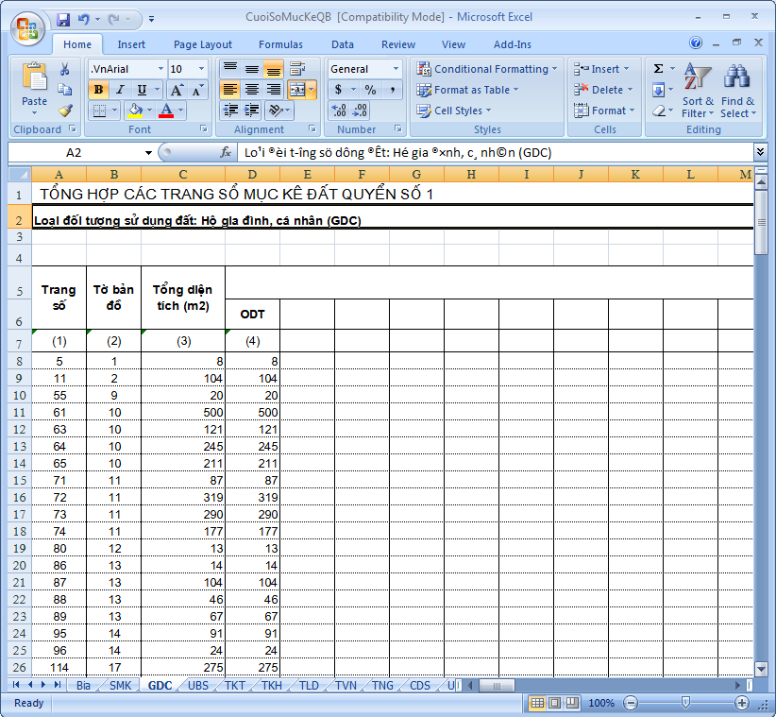Select the Format Painter brush
The height and width of the screenshot is (717, 776).
(65, 111)
